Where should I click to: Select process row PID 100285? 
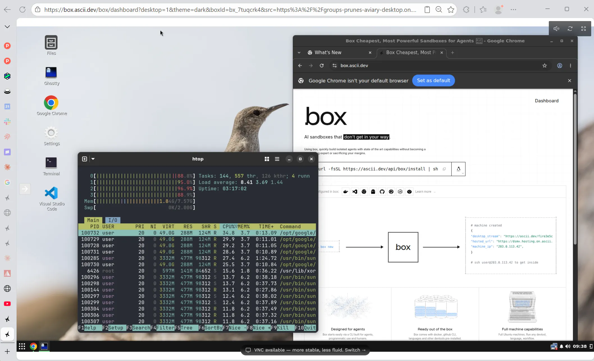point(197,258)
